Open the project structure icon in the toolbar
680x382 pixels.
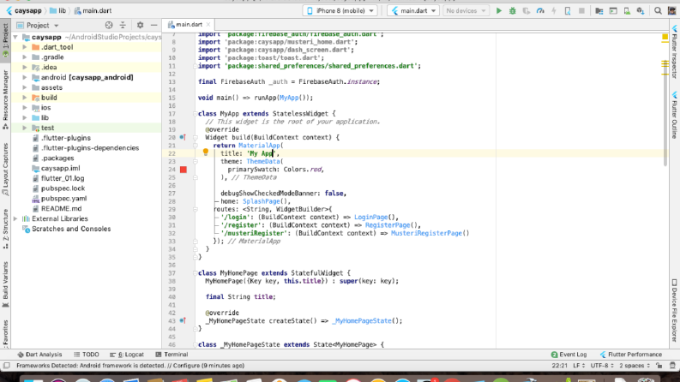click(x=599, y=11)
